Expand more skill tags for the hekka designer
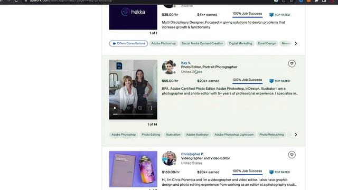This screenshot has width=338, height=190. [x=296, y=43]
